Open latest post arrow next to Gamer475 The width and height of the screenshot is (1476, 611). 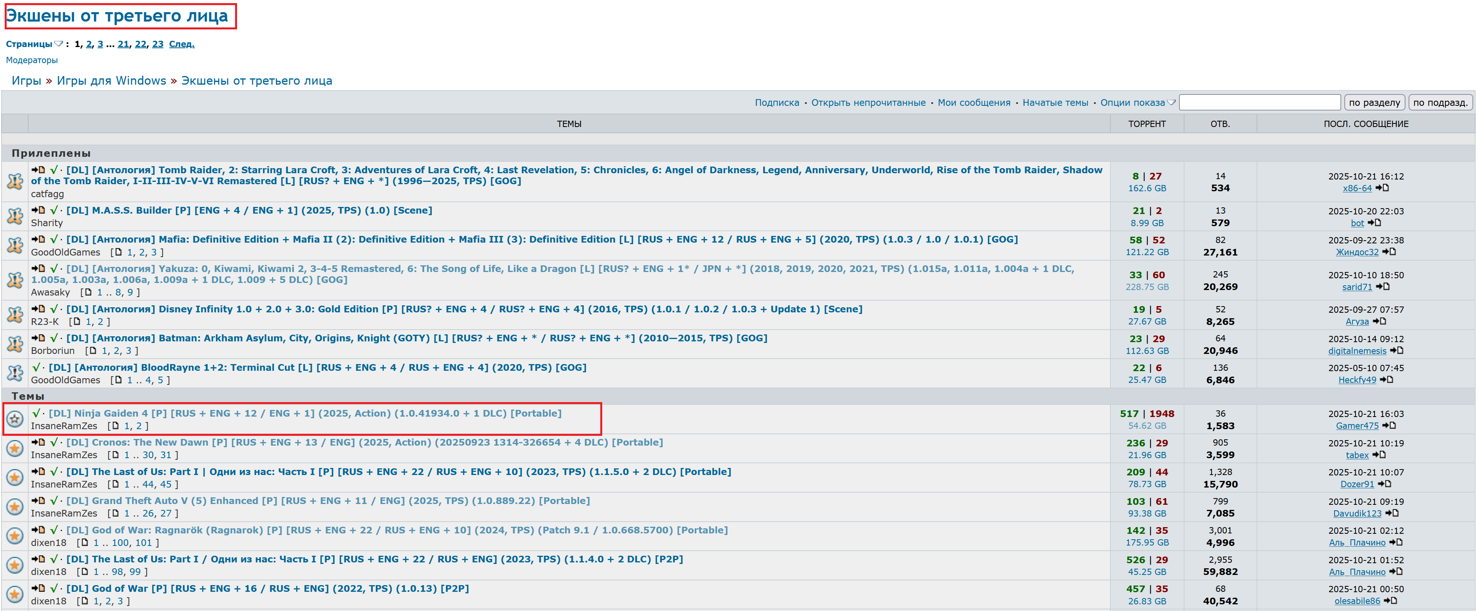point(1389,426)
